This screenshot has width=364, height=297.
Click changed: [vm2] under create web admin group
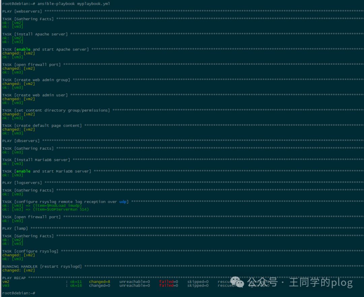click(x=19, y=84)
